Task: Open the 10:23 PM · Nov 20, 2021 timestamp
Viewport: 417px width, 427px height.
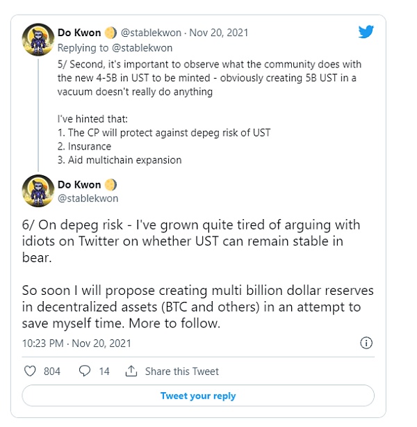Action: 76,344
